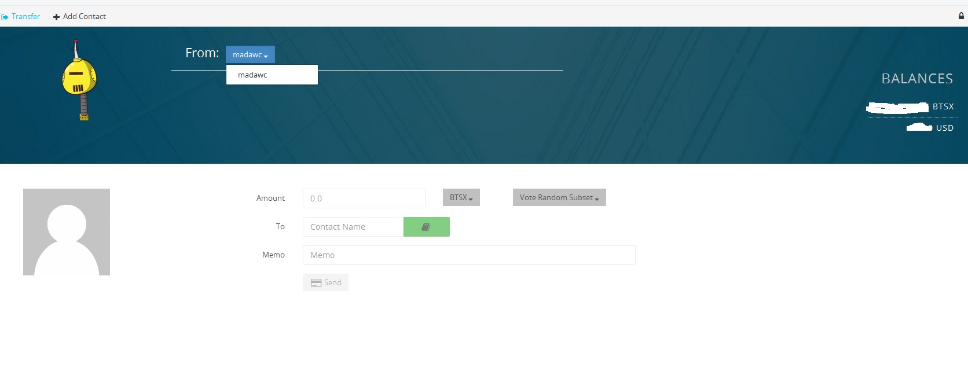Open the From account madawc dropdown
968x368 pixels.
250,54
